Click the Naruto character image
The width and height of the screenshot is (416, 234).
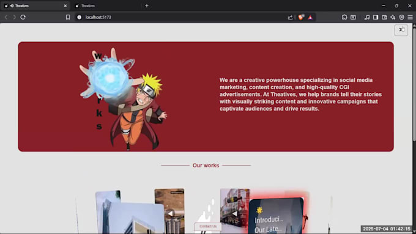point(124,98)
